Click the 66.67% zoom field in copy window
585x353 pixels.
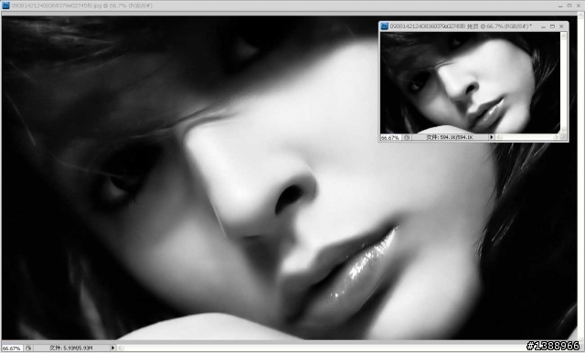click(x=390, y=138)
